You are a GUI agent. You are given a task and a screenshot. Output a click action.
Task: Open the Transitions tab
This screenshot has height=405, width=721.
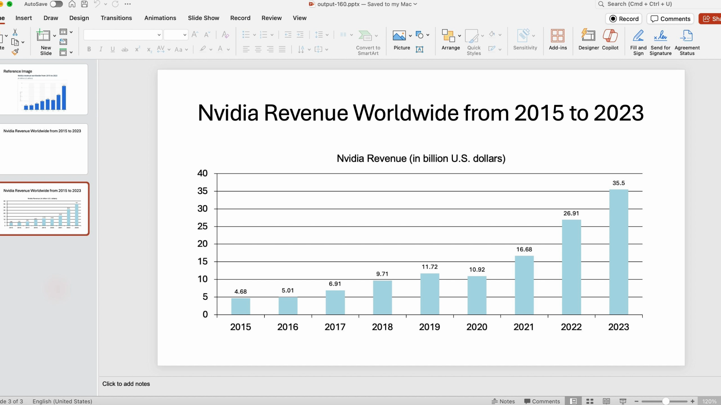click(116, 18)
